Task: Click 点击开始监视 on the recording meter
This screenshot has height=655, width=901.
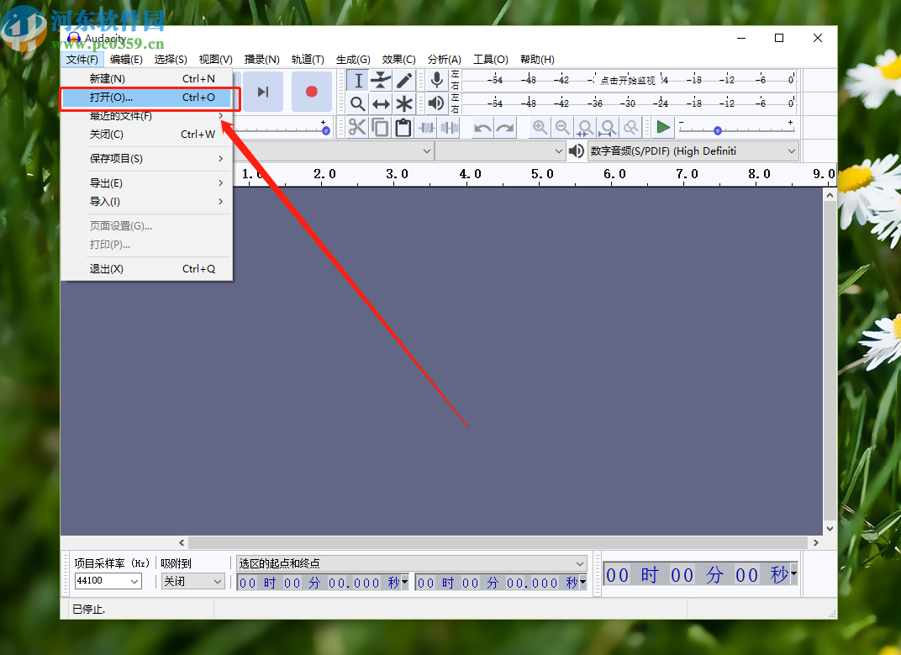Action: (x=628, y=81)
